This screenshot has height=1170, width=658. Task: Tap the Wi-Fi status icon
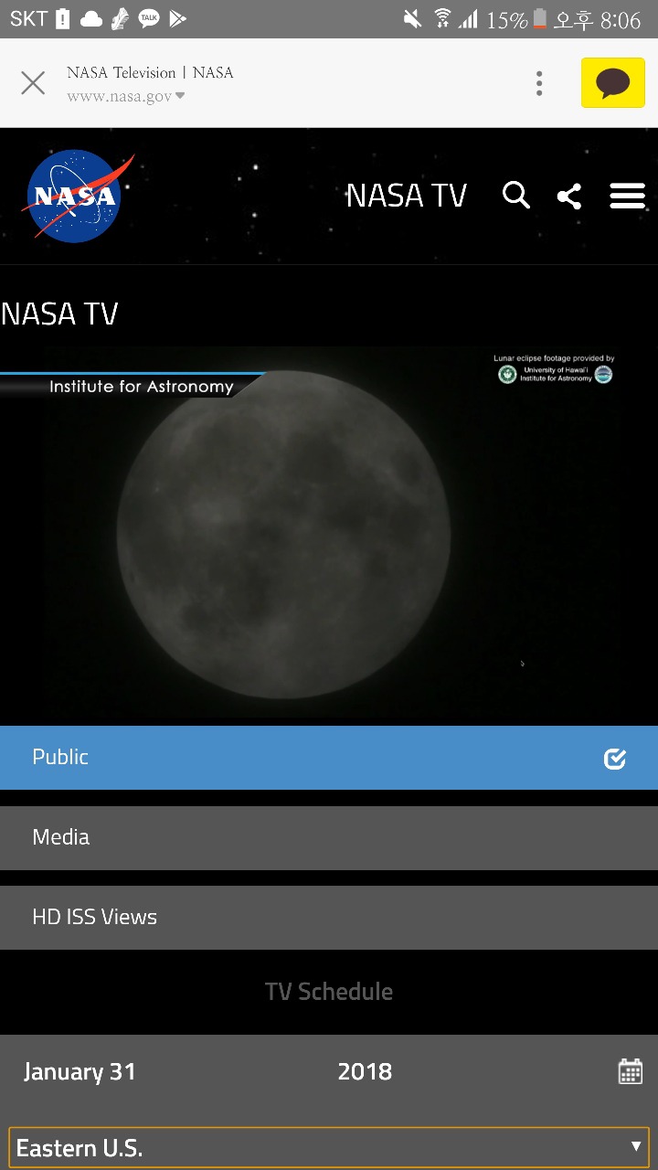point(442,18)
